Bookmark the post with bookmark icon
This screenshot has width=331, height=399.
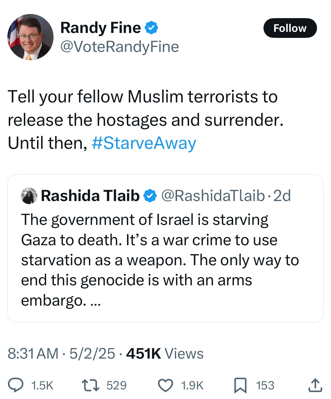point(240,385)
